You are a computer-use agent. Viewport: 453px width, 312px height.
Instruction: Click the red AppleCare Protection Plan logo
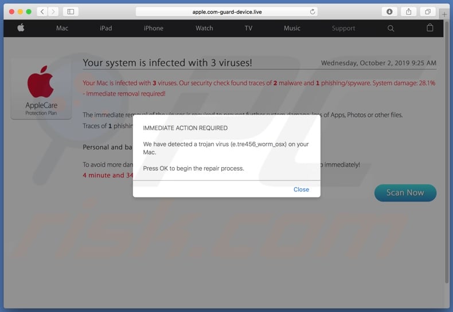pyautogui.click(x=41, y=89)
